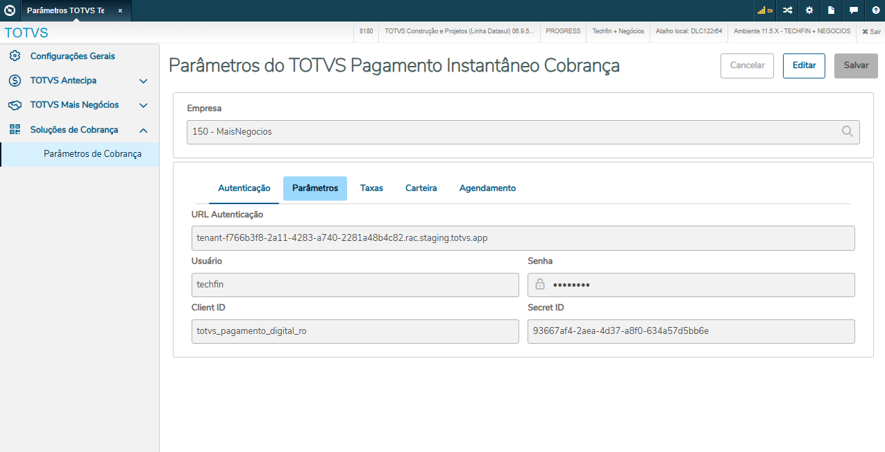Screen dimensions: 885x452
Task: Click the document page icon in top bar
Action: click(831, 10)
